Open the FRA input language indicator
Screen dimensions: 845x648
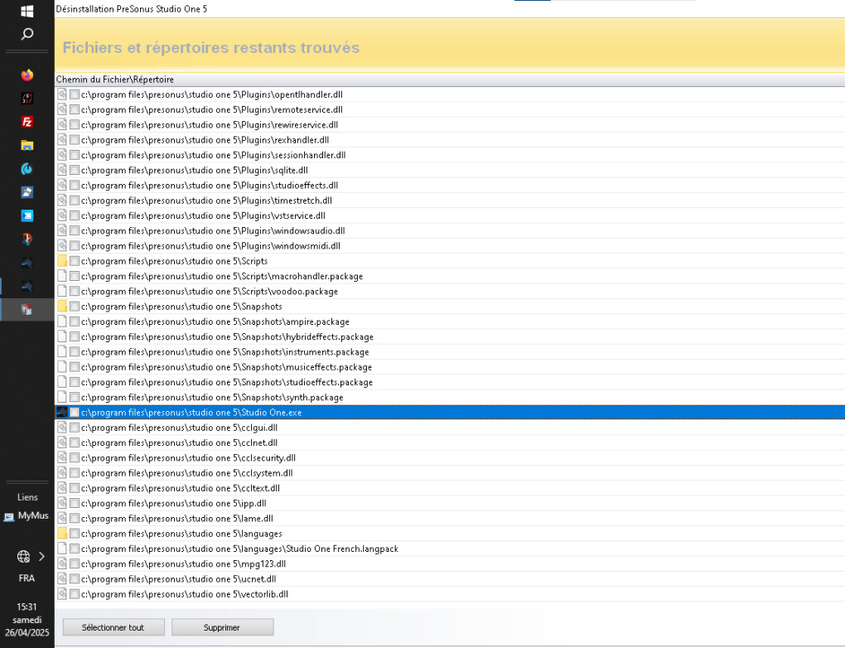(x=27, y=578)
